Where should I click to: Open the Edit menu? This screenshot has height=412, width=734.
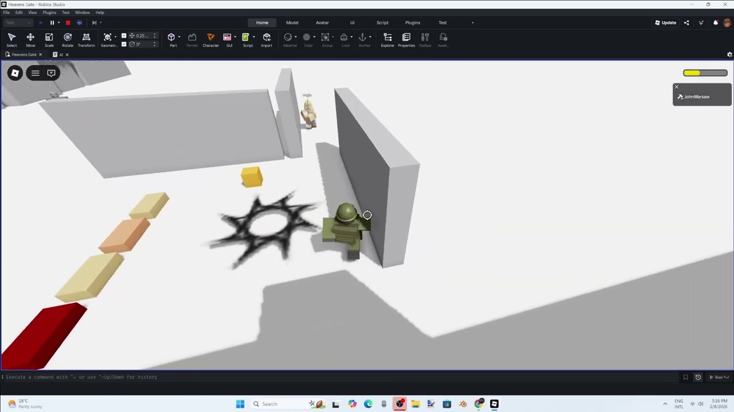(x=19, y=12)
